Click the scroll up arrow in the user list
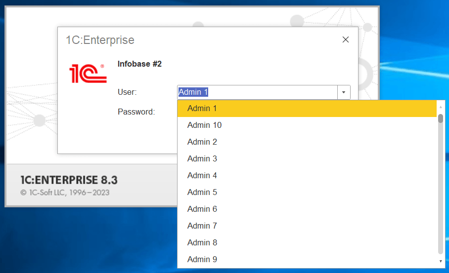 [x=441, y=106]
